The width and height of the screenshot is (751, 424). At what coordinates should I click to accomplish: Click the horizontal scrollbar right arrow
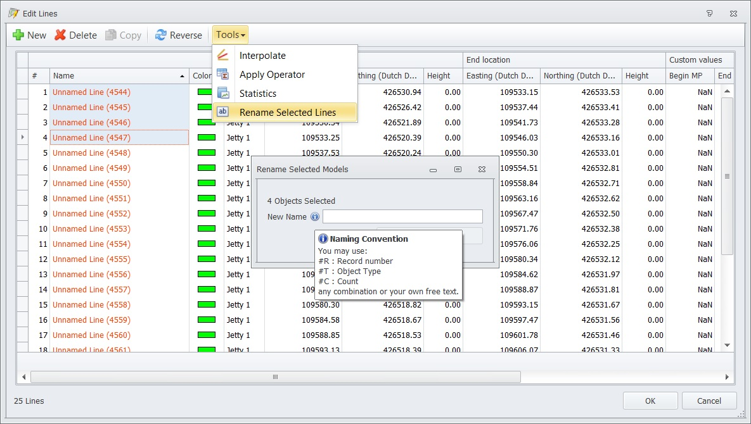click(x=727, y=377)
